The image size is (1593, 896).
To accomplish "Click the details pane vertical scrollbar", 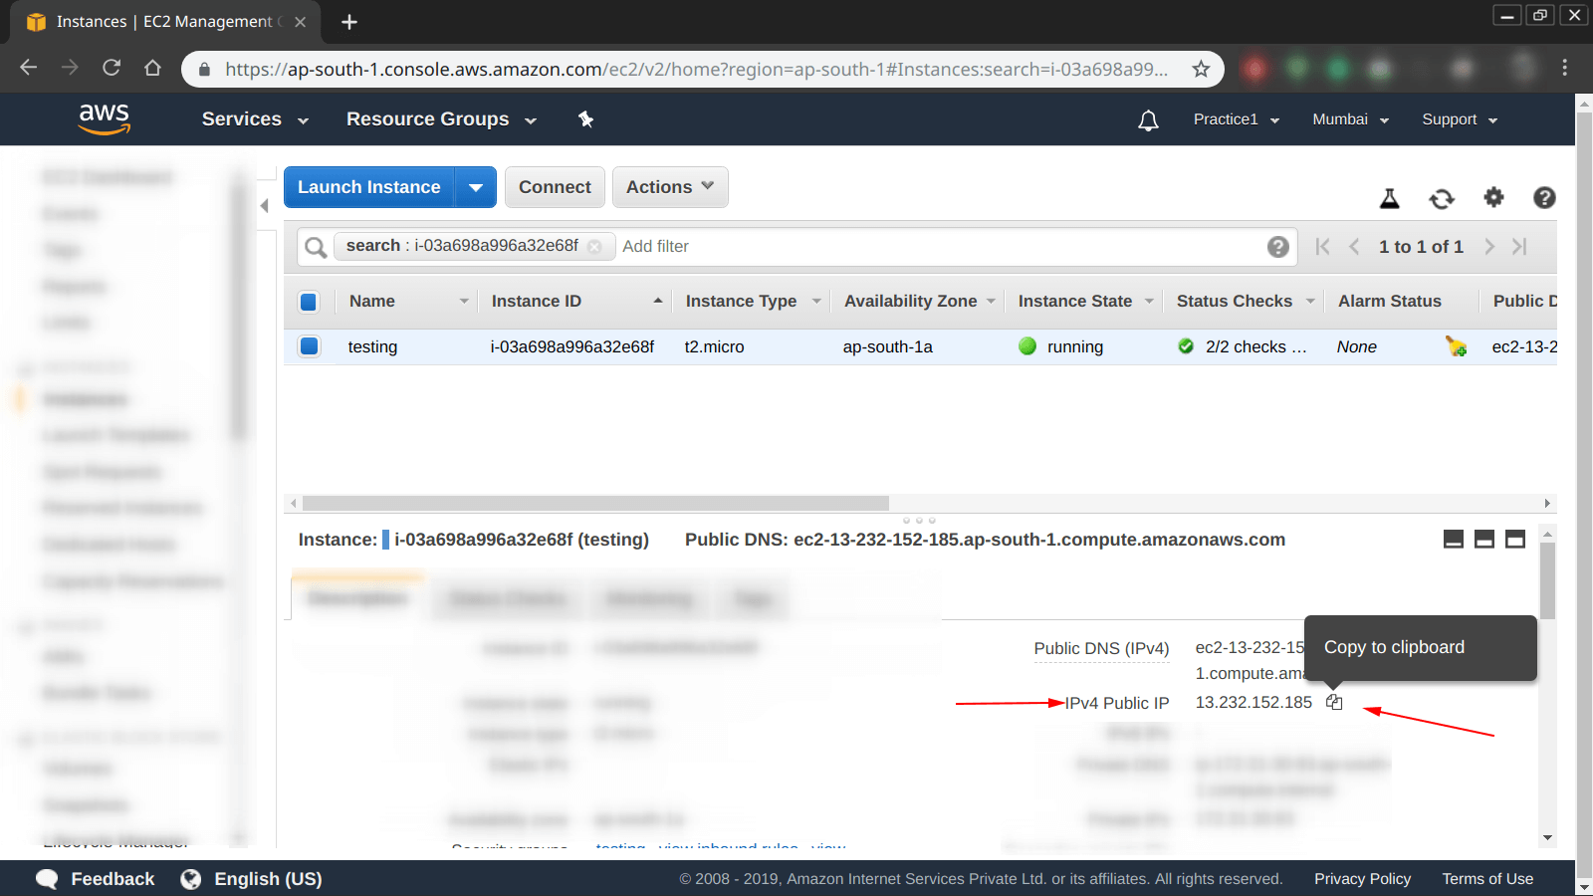I will pos(1547,581).
